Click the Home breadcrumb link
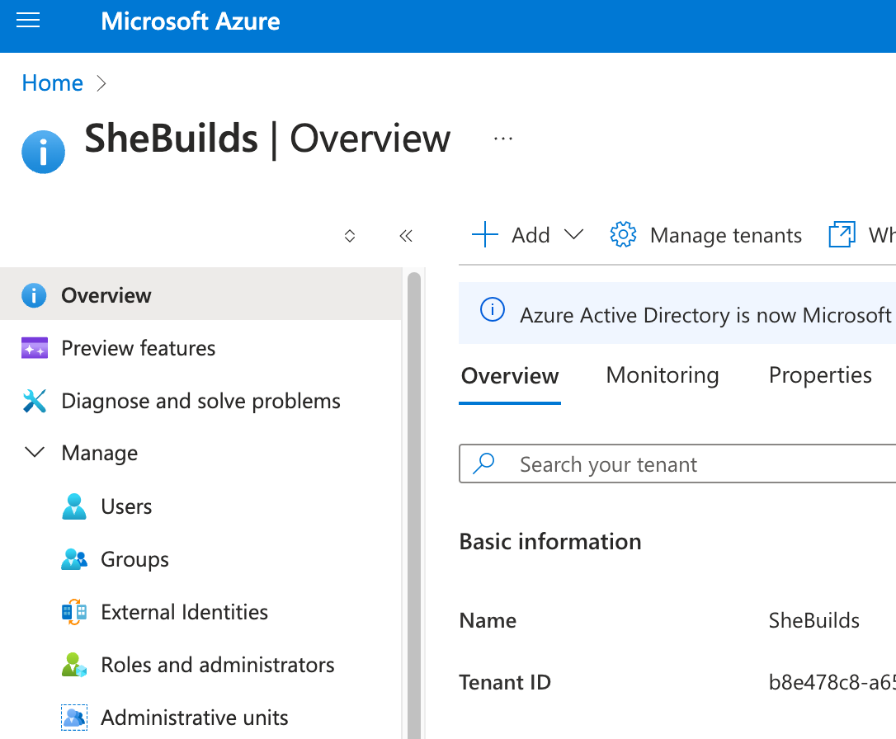 pyautogui.click(x=53, y=82)
